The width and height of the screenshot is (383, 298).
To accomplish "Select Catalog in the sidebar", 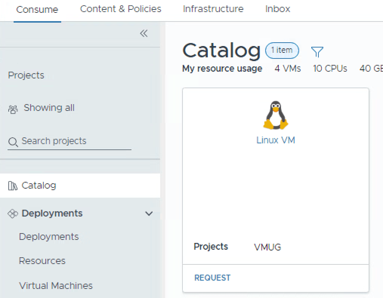I will click(39, 186).
